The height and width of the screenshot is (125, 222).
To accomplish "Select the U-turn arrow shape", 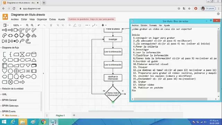I will [x=28, y=41].
